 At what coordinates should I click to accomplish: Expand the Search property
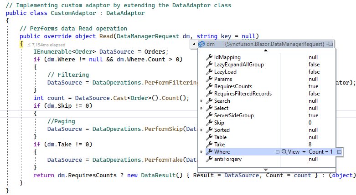[201, 101]
